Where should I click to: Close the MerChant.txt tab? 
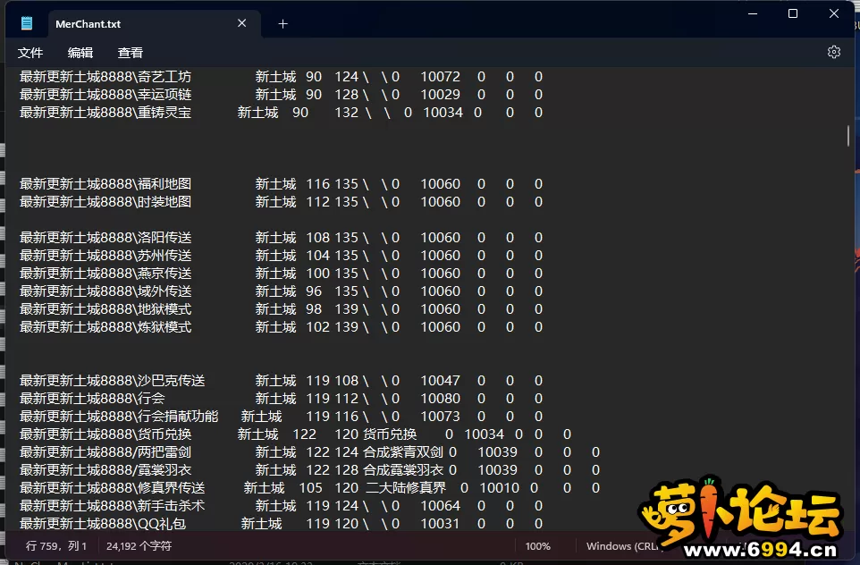242,23
